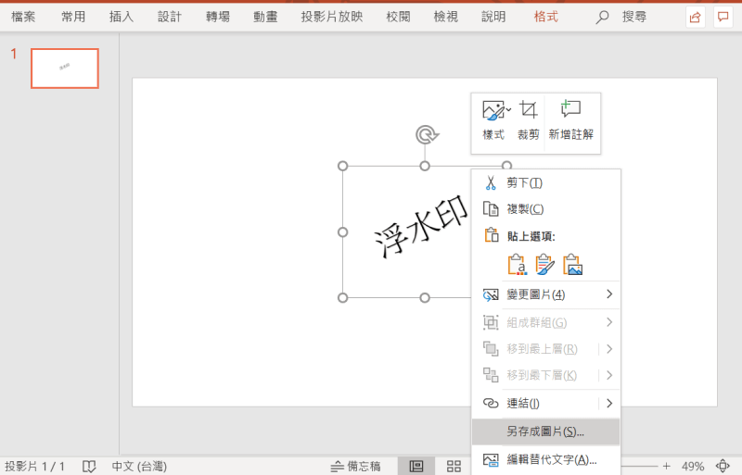
Task: Click the 搜尋 magnifier search box
Action: (x=620, y=17)
